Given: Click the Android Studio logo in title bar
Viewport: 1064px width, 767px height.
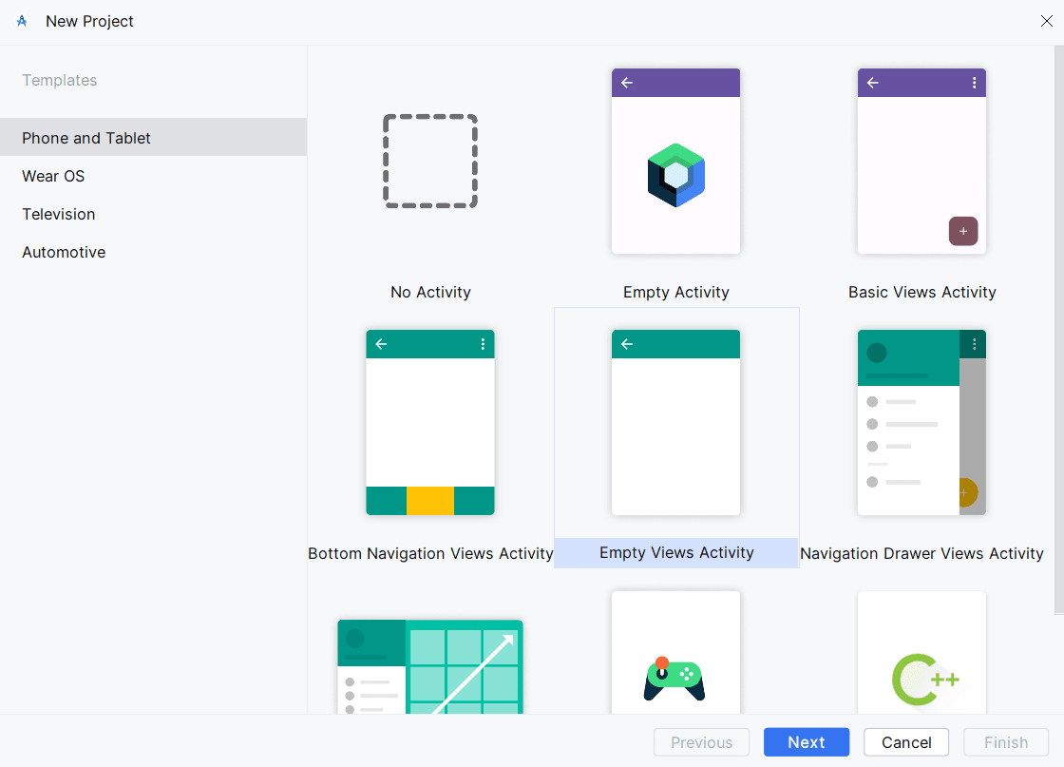Looking at the screenshot, I should (21, 21).
